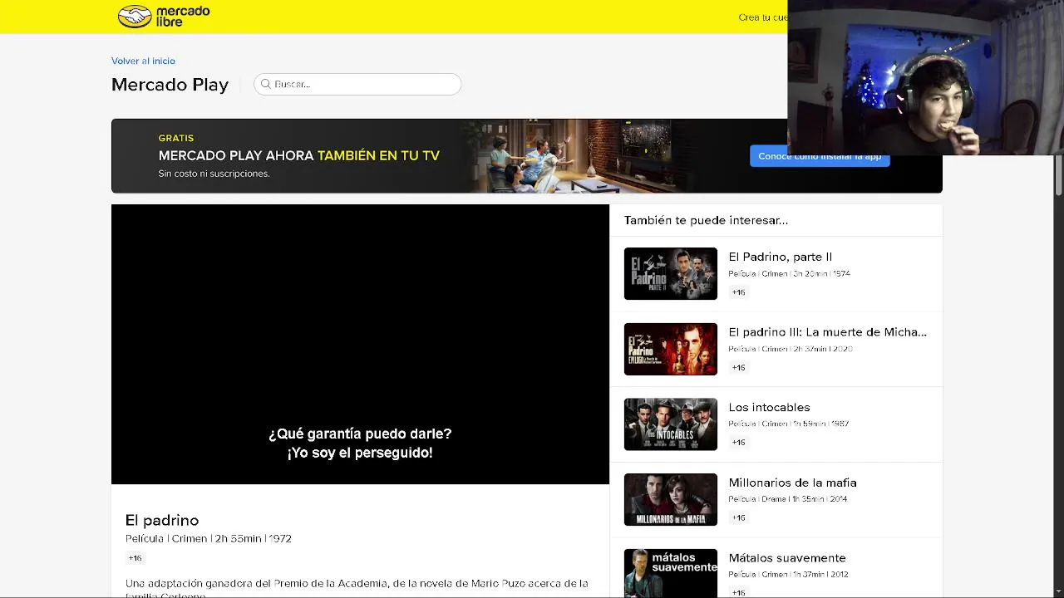Click +16 badge for Los intocables
The image size is (1064, 598).
pos(738,443)
